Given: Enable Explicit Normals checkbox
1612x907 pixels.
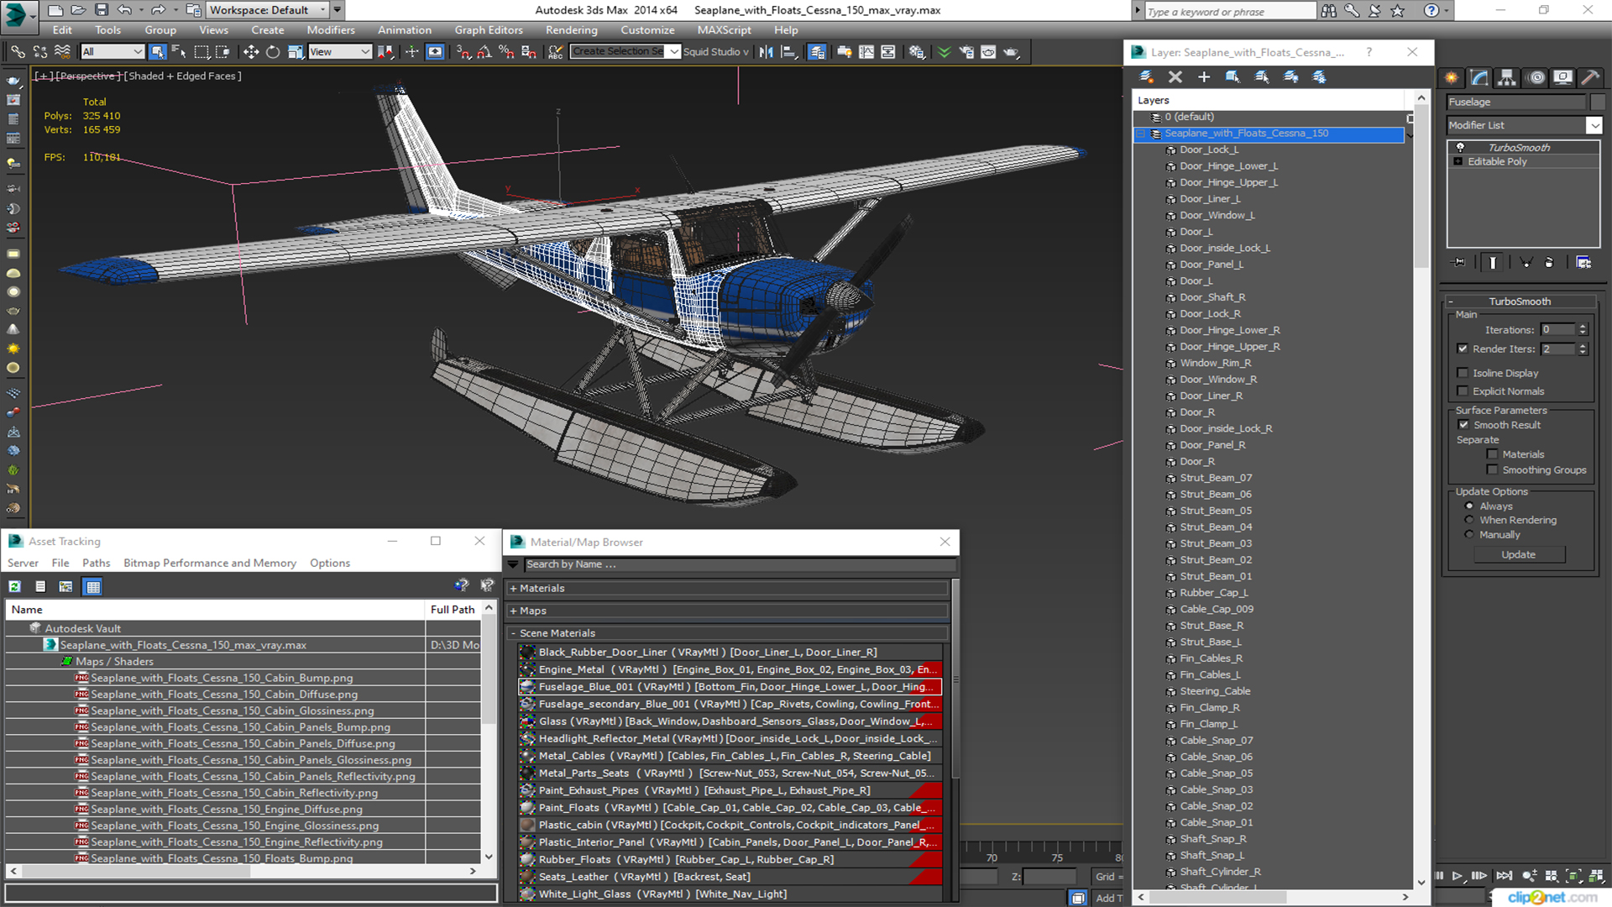Looking at the screenshot, I should pos(1463,391).
